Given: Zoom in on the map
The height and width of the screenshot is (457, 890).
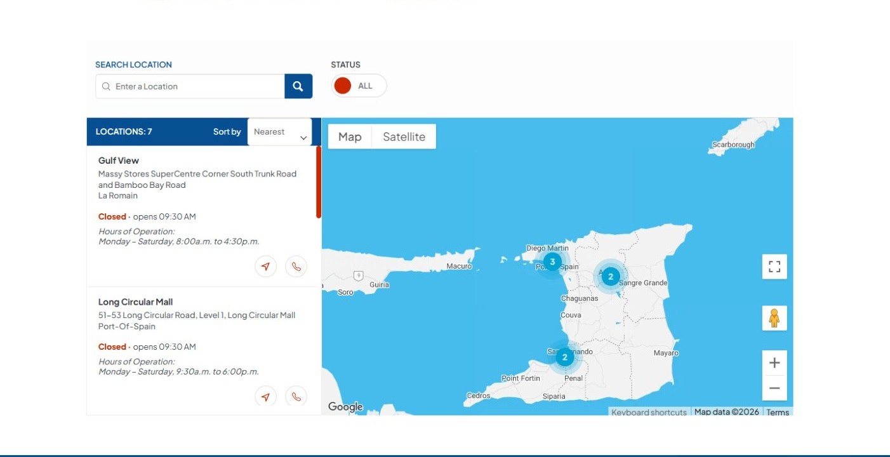Looking at the screenshot, I should tap(774, 363).
